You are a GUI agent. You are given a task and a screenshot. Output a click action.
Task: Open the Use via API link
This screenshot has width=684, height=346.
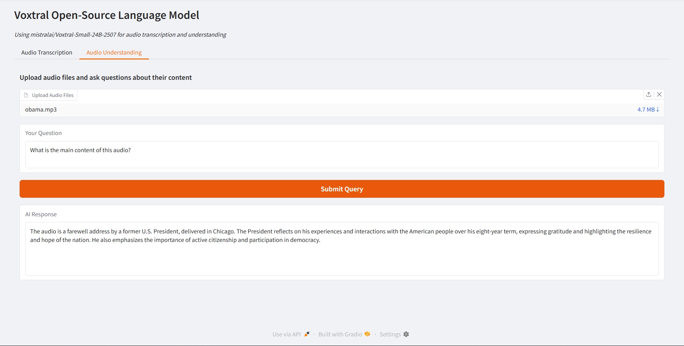tap(286, 334)
